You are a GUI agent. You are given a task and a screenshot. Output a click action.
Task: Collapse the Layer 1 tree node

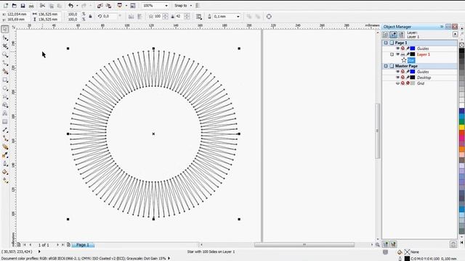click(392, 54)
